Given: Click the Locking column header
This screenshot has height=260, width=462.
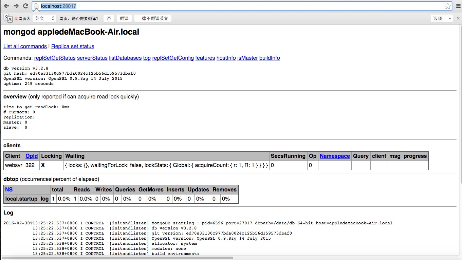Looking at the screenshot, I should pos(51,156).
